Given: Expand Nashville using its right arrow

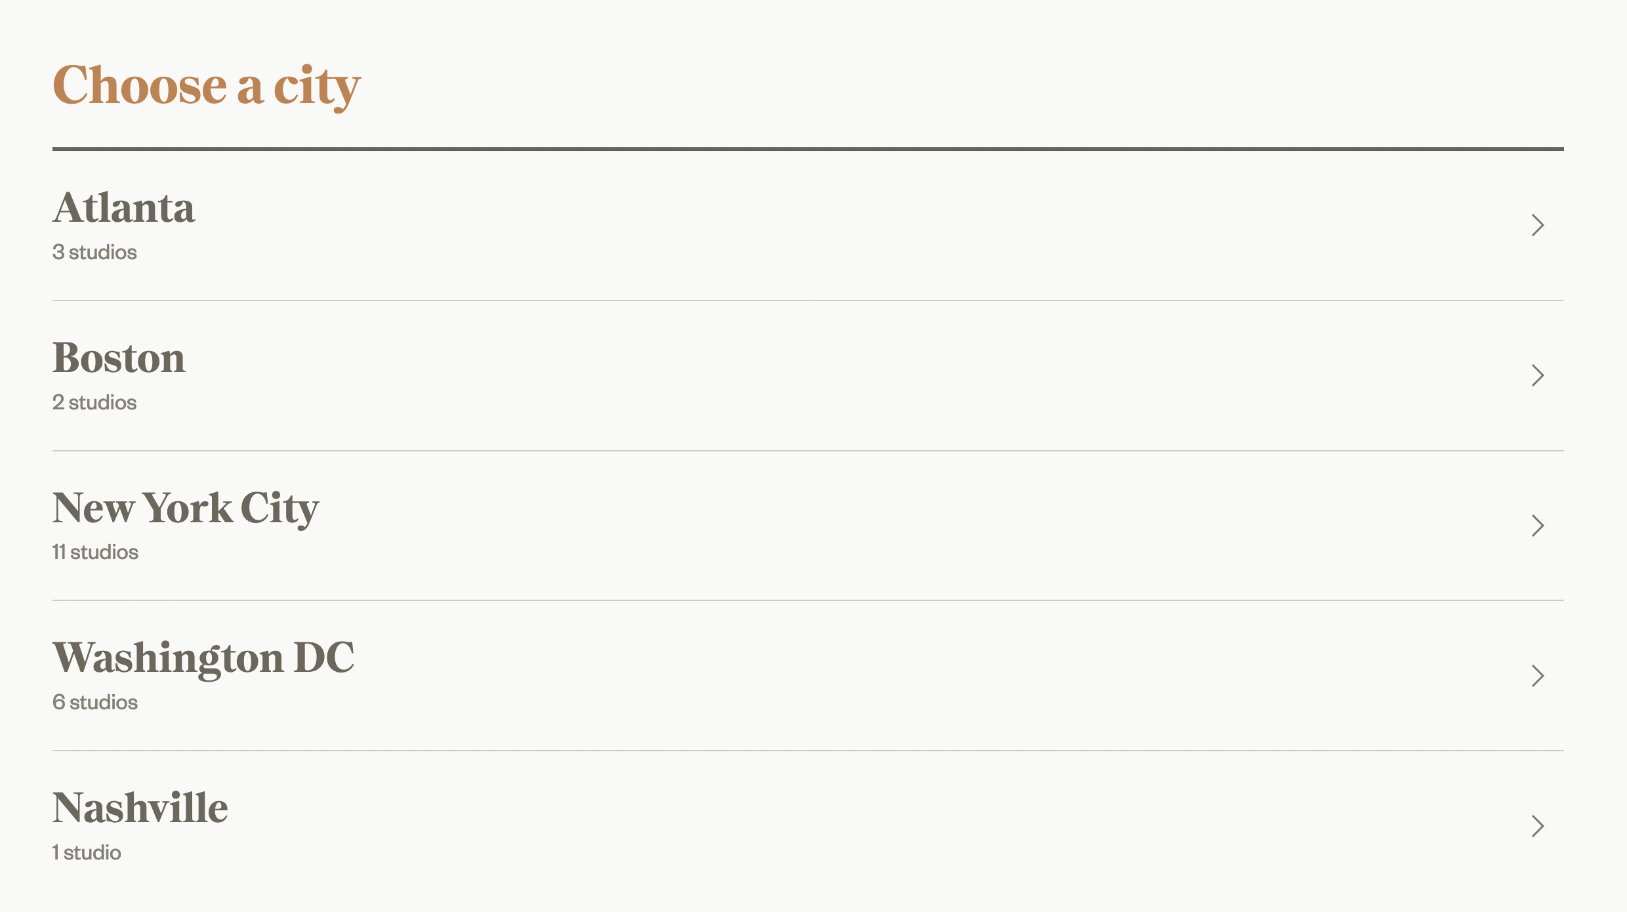Looking at the screenshot, I should (x=1538, y=826).
